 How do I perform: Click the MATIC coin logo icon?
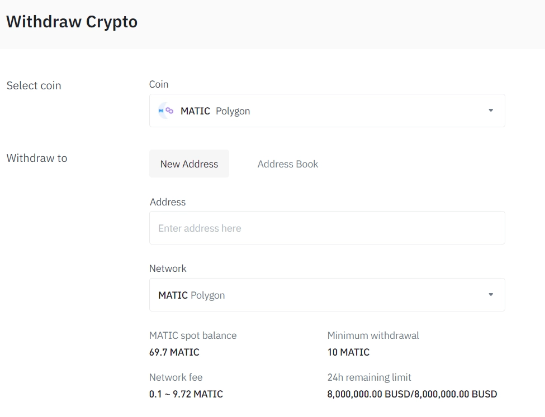166,111
